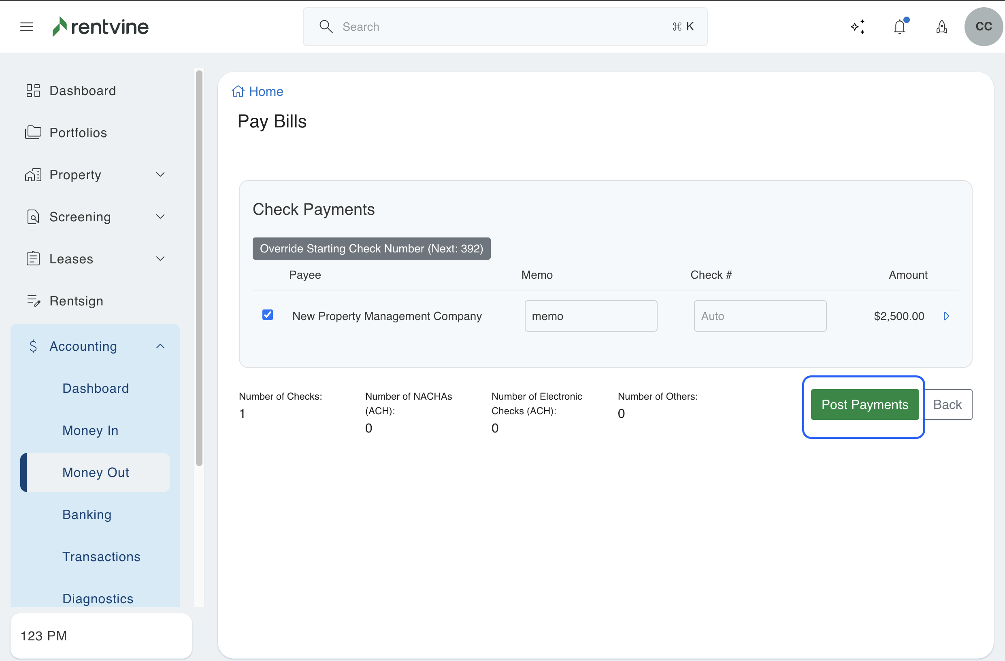1005x661 pixels.
Task: Click the Home breadcrumb house icon
Action: pos(238,91)
